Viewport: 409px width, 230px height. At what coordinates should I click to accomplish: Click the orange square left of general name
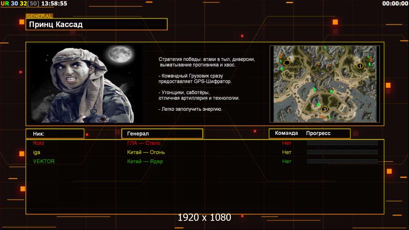pos(21,22)
